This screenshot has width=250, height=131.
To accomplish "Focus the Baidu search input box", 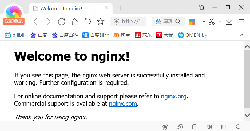I will pyautogui.click(x=168, y=22).
